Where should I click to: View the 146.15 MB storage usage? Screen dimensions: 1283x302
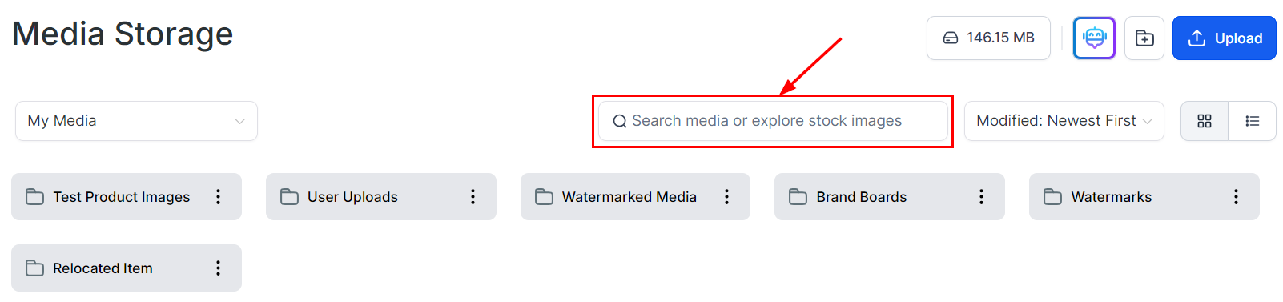988,38
